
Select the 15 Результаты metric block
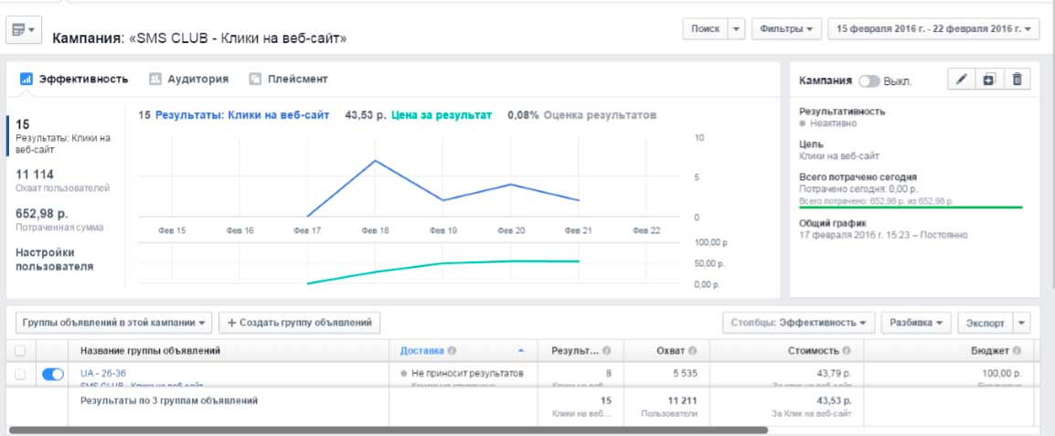pos(64,136)
